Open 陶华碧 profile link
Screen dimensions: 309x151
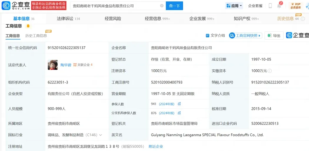[66, 65]
